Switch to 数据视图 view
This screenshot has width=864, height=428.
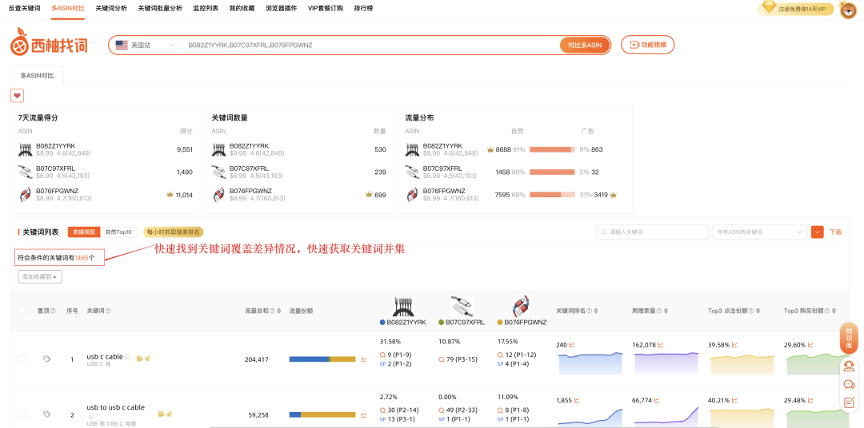pyautogui.click(x=84, y=232)
